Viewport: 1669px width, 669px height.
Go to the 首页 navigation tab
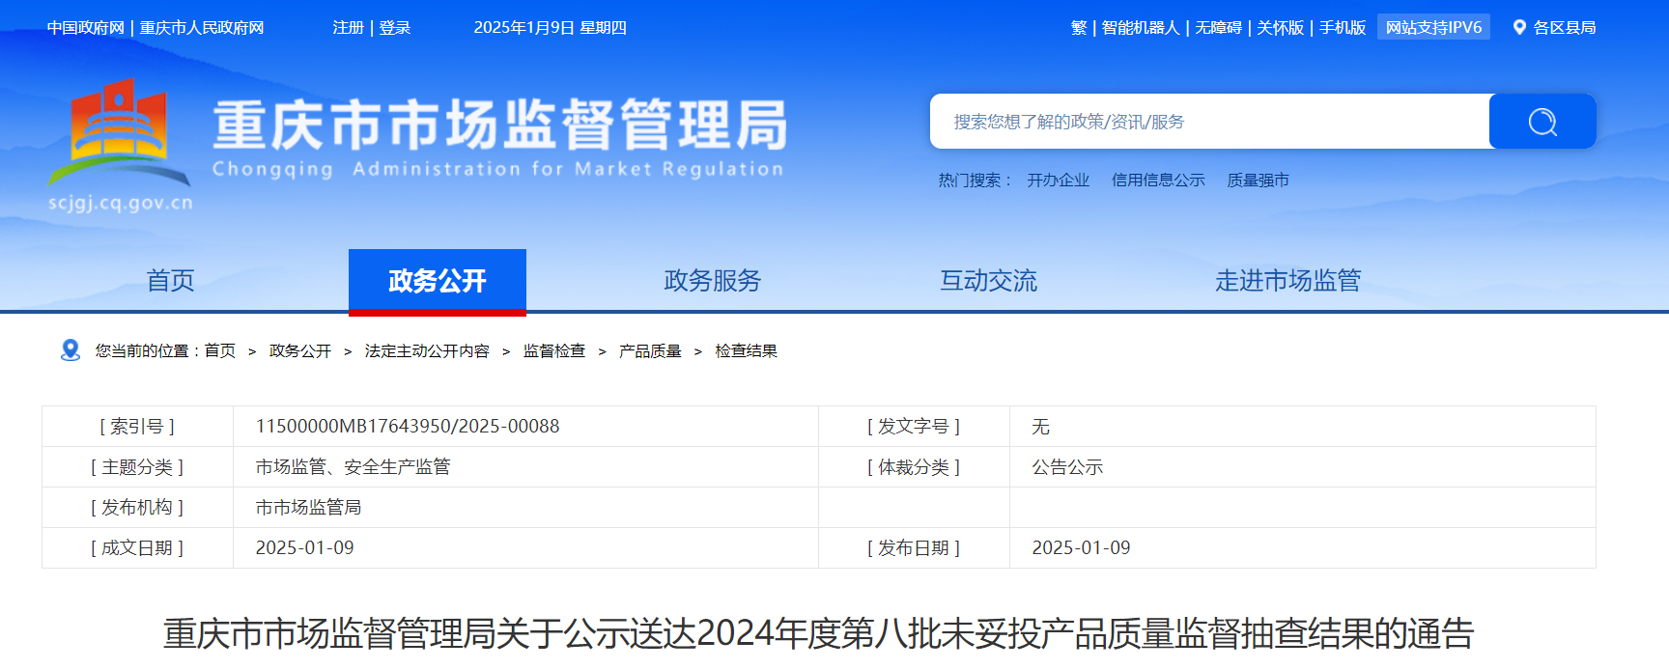(170, 281)
